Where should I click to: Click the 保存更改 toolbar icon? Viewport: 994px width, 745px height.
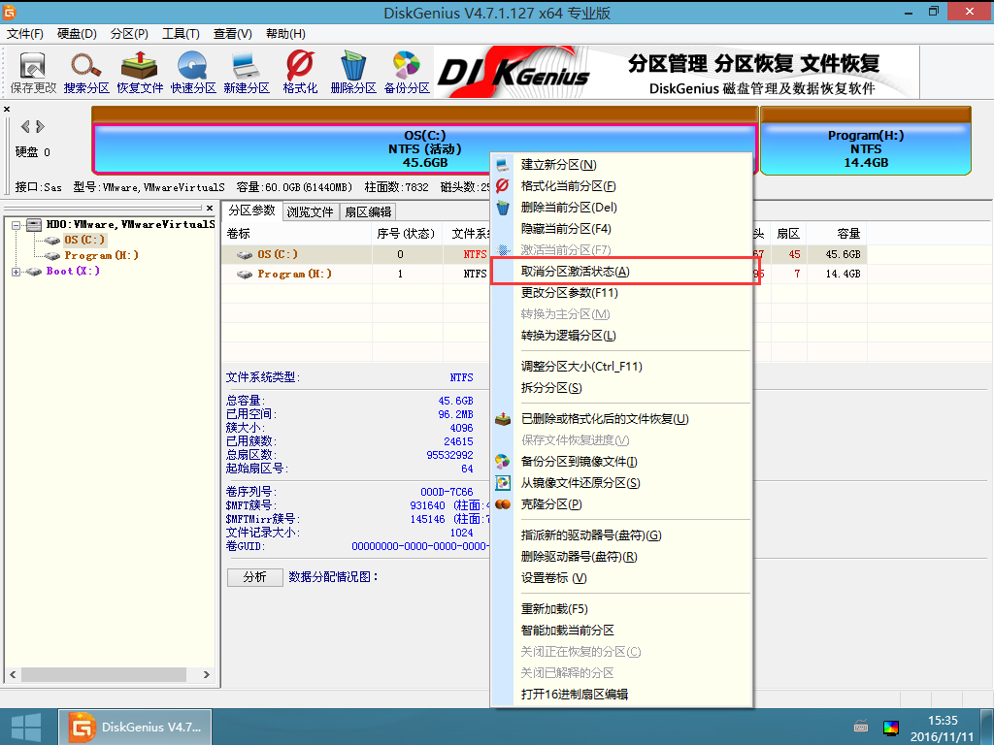[x=33, y=73]
